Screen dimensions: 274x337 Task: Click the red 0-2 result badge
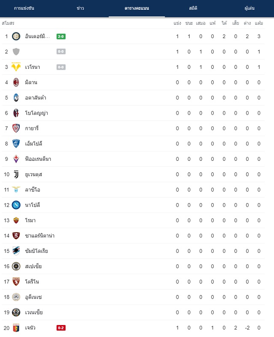tap(61, 328)
